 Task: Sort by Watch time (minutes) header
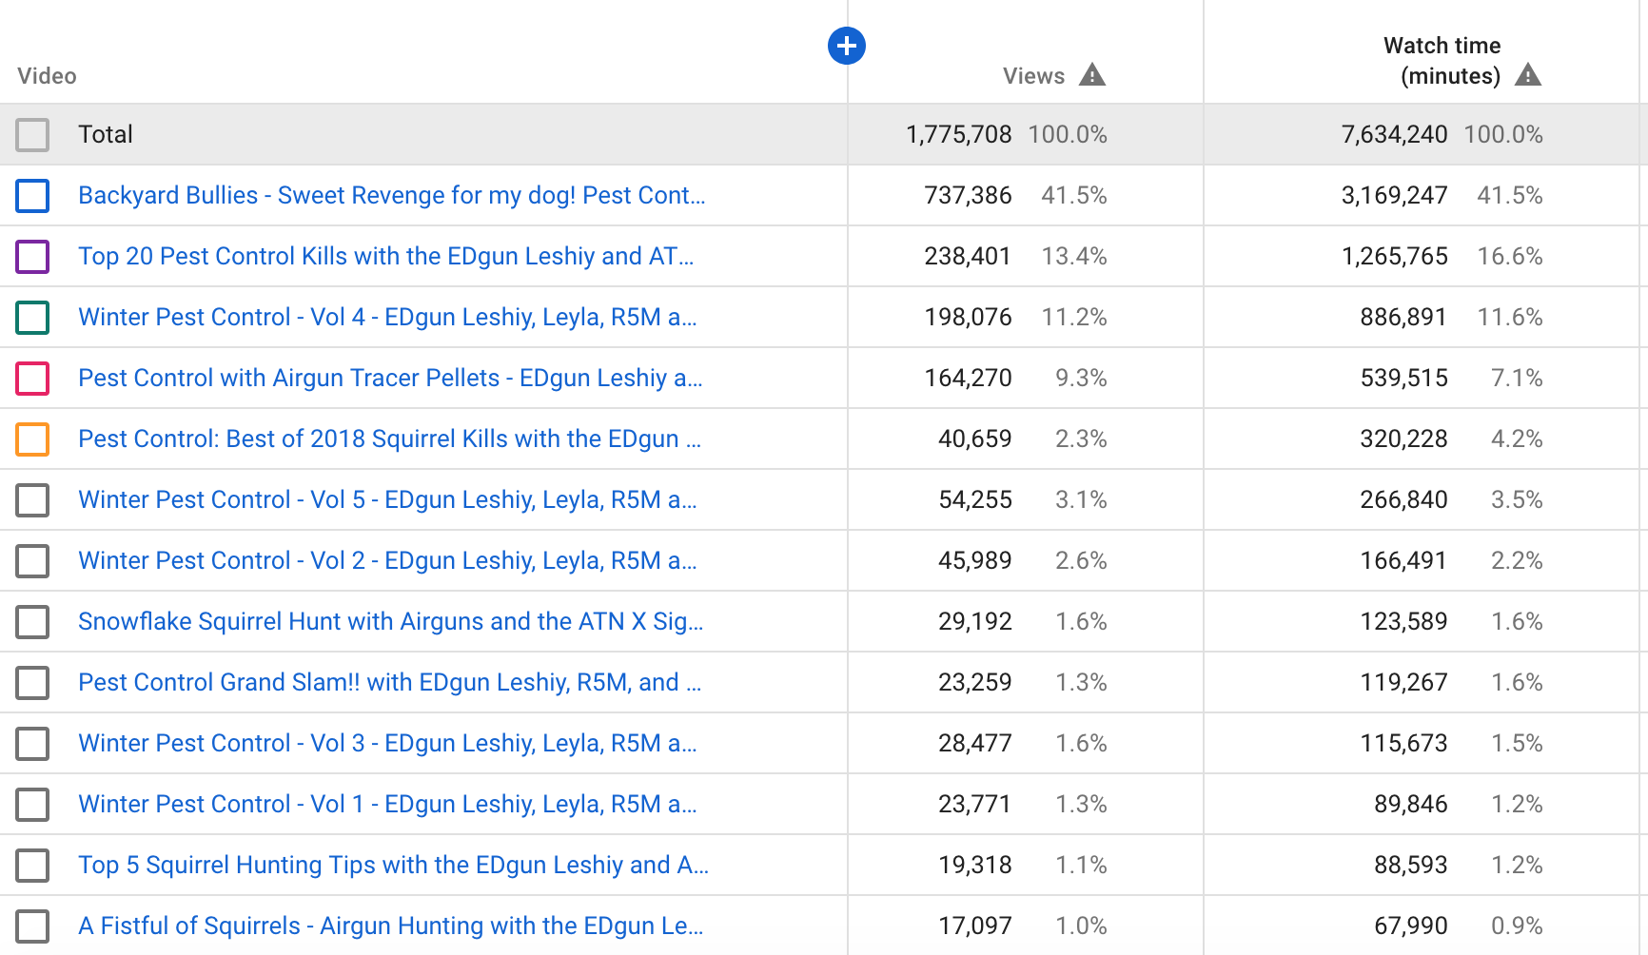coord(1441,60)
